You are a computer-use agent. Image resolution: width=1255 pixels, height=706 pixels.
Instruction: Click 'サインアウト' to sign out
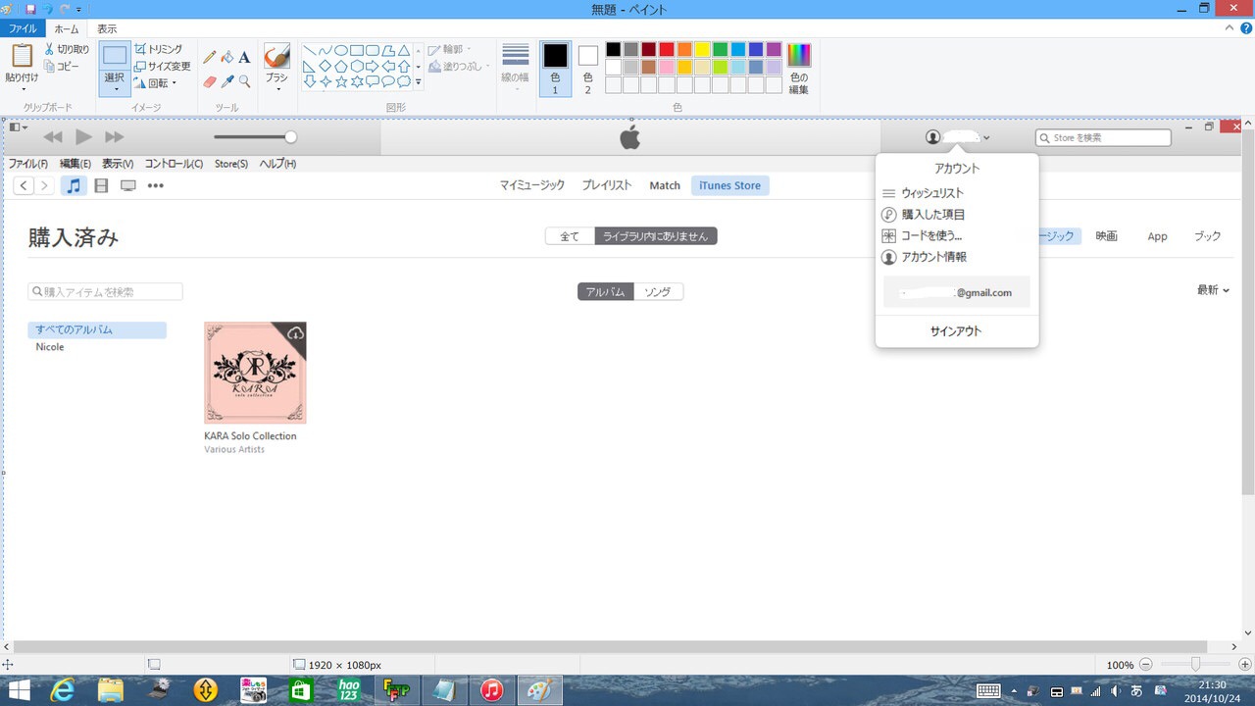pyautogui.click(x=956, y=331)
